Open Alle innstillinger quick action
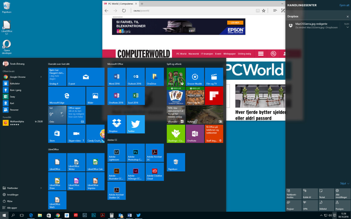351x219 pixels. click(x=342, y=194)
